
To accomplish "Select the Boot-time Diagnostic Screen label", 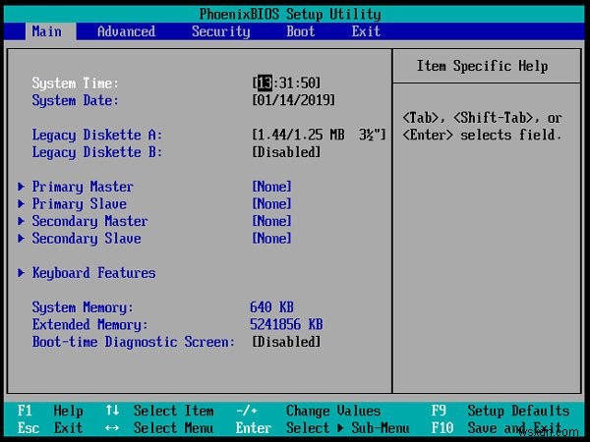I will pos(133,342).
